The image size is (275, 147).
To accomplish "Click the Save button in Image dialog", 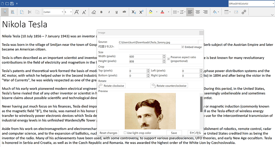I will (x=174, y=133).
